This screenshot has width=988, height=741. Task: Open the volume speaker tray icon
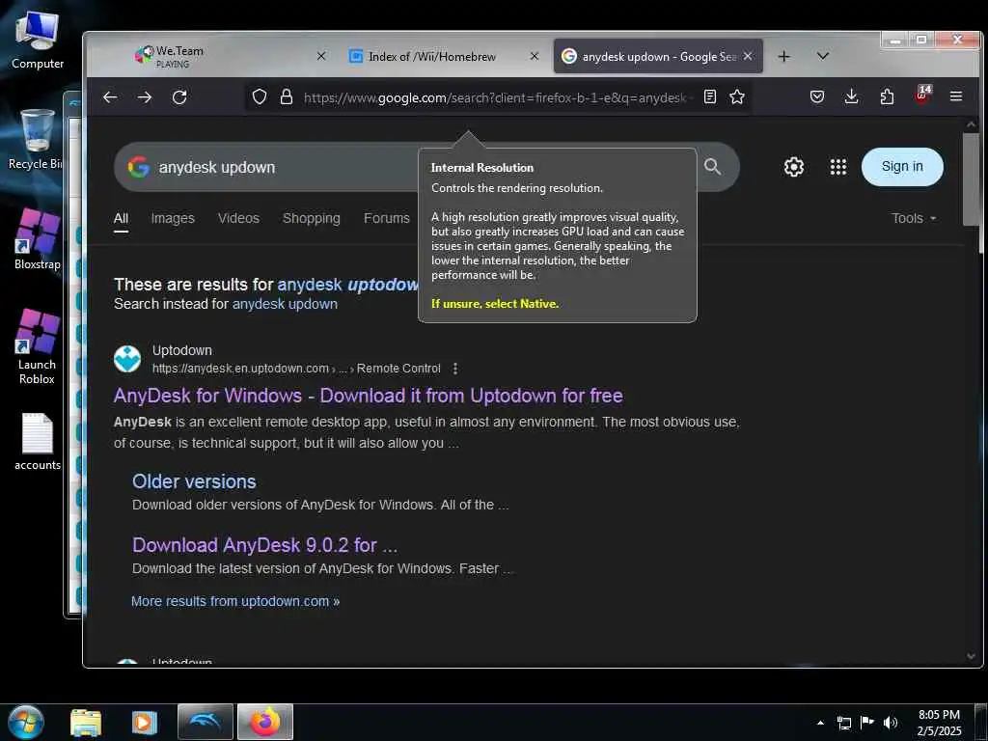click(891, 723)
